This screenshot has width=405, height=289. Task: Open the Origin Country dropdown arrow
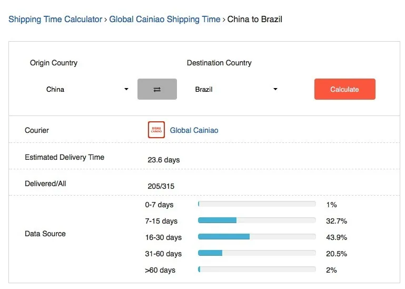point(126,89)
